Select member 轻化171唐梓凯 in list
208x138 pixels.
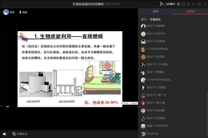[155, 26]
